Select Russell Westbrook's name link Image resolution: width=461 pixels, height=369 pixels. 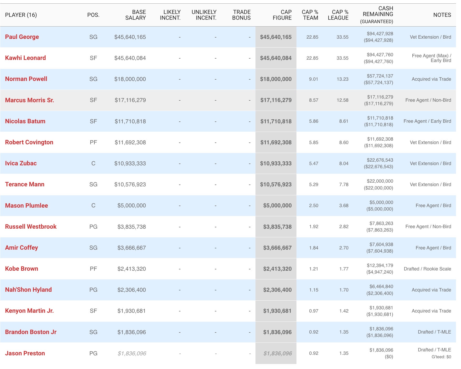[x=31, y=227]
